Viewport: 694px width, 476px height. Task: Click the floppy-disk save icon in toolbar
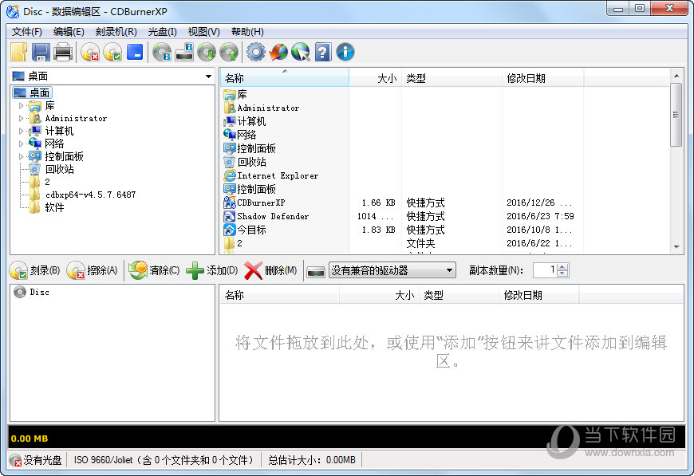41,52
